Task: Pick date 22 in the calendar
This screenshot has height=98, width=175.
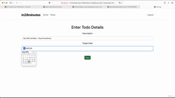Action: click(27, 61)
